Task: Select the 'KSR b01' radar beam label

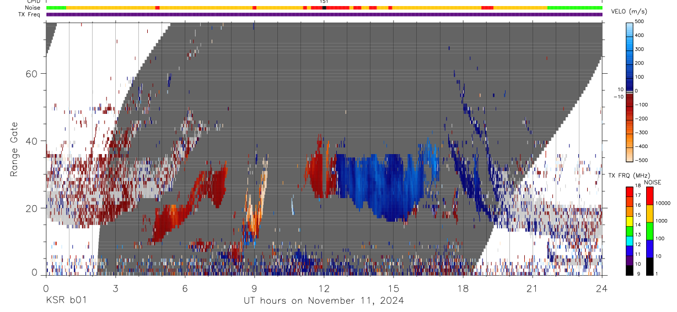Action: tap(66, 300)
